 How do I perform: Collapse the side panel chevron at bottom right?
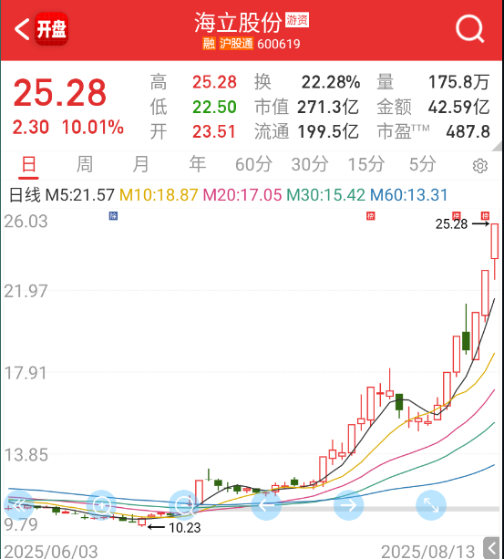tap(492, 548)
